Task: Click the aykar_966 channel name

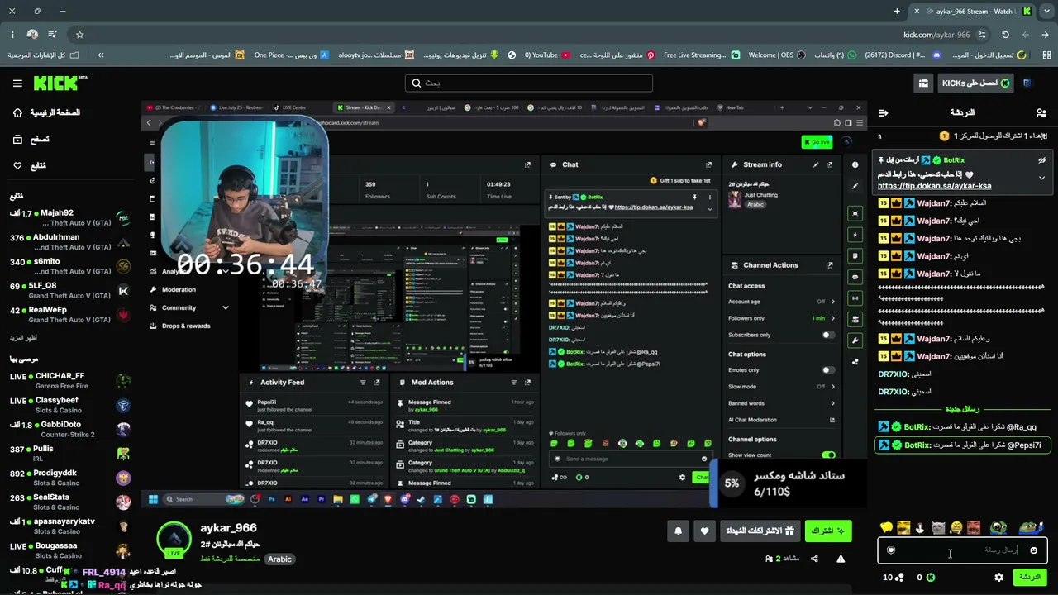Action: [x=229, y=528]
